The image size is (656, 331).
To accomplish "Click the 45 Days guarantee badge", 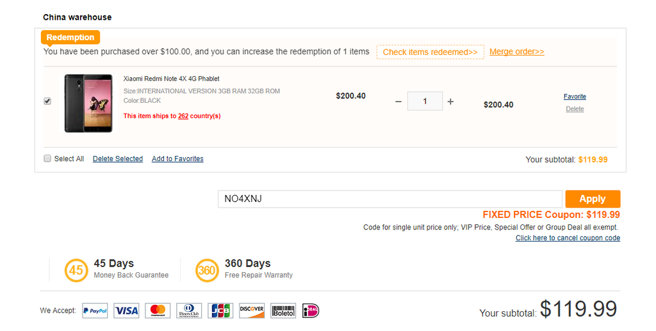I will coord(76,270).
